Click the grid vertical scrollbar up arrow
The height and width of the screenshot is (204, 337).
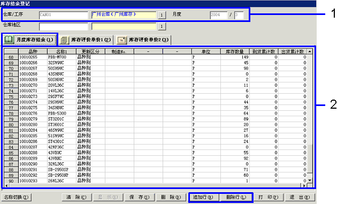tap(310, 51)
